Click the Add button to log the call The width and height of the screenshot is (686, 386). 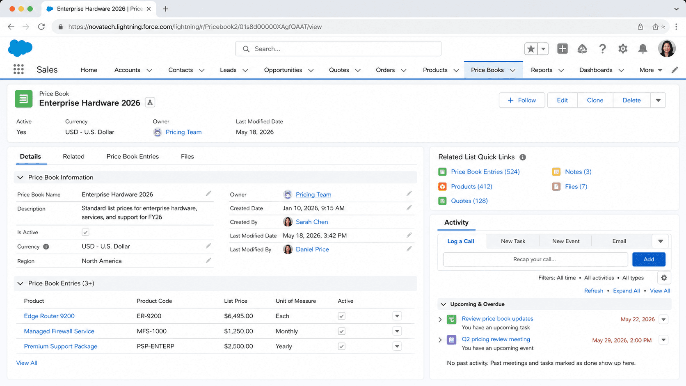(x=649, y=259)
